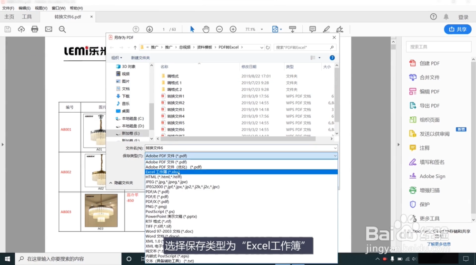
Task: Click the sign document pen icon
Action: (340, 29)
